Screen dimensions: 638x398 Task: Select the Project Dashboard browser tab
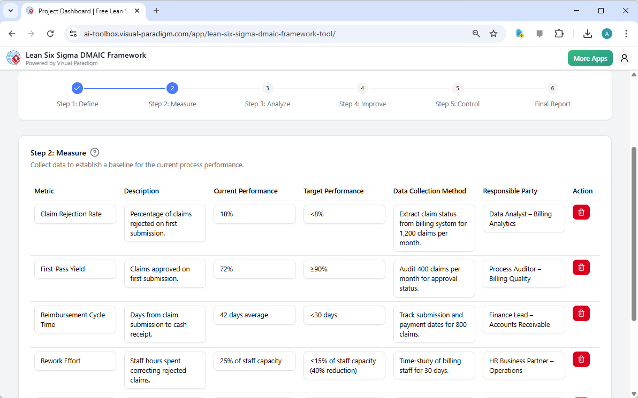80,11
